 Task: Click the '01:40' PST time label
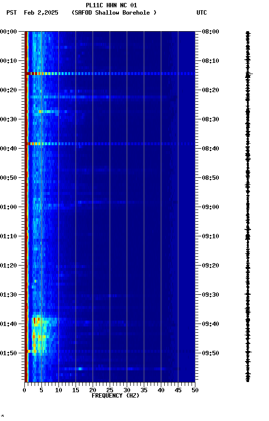[8, 325]
